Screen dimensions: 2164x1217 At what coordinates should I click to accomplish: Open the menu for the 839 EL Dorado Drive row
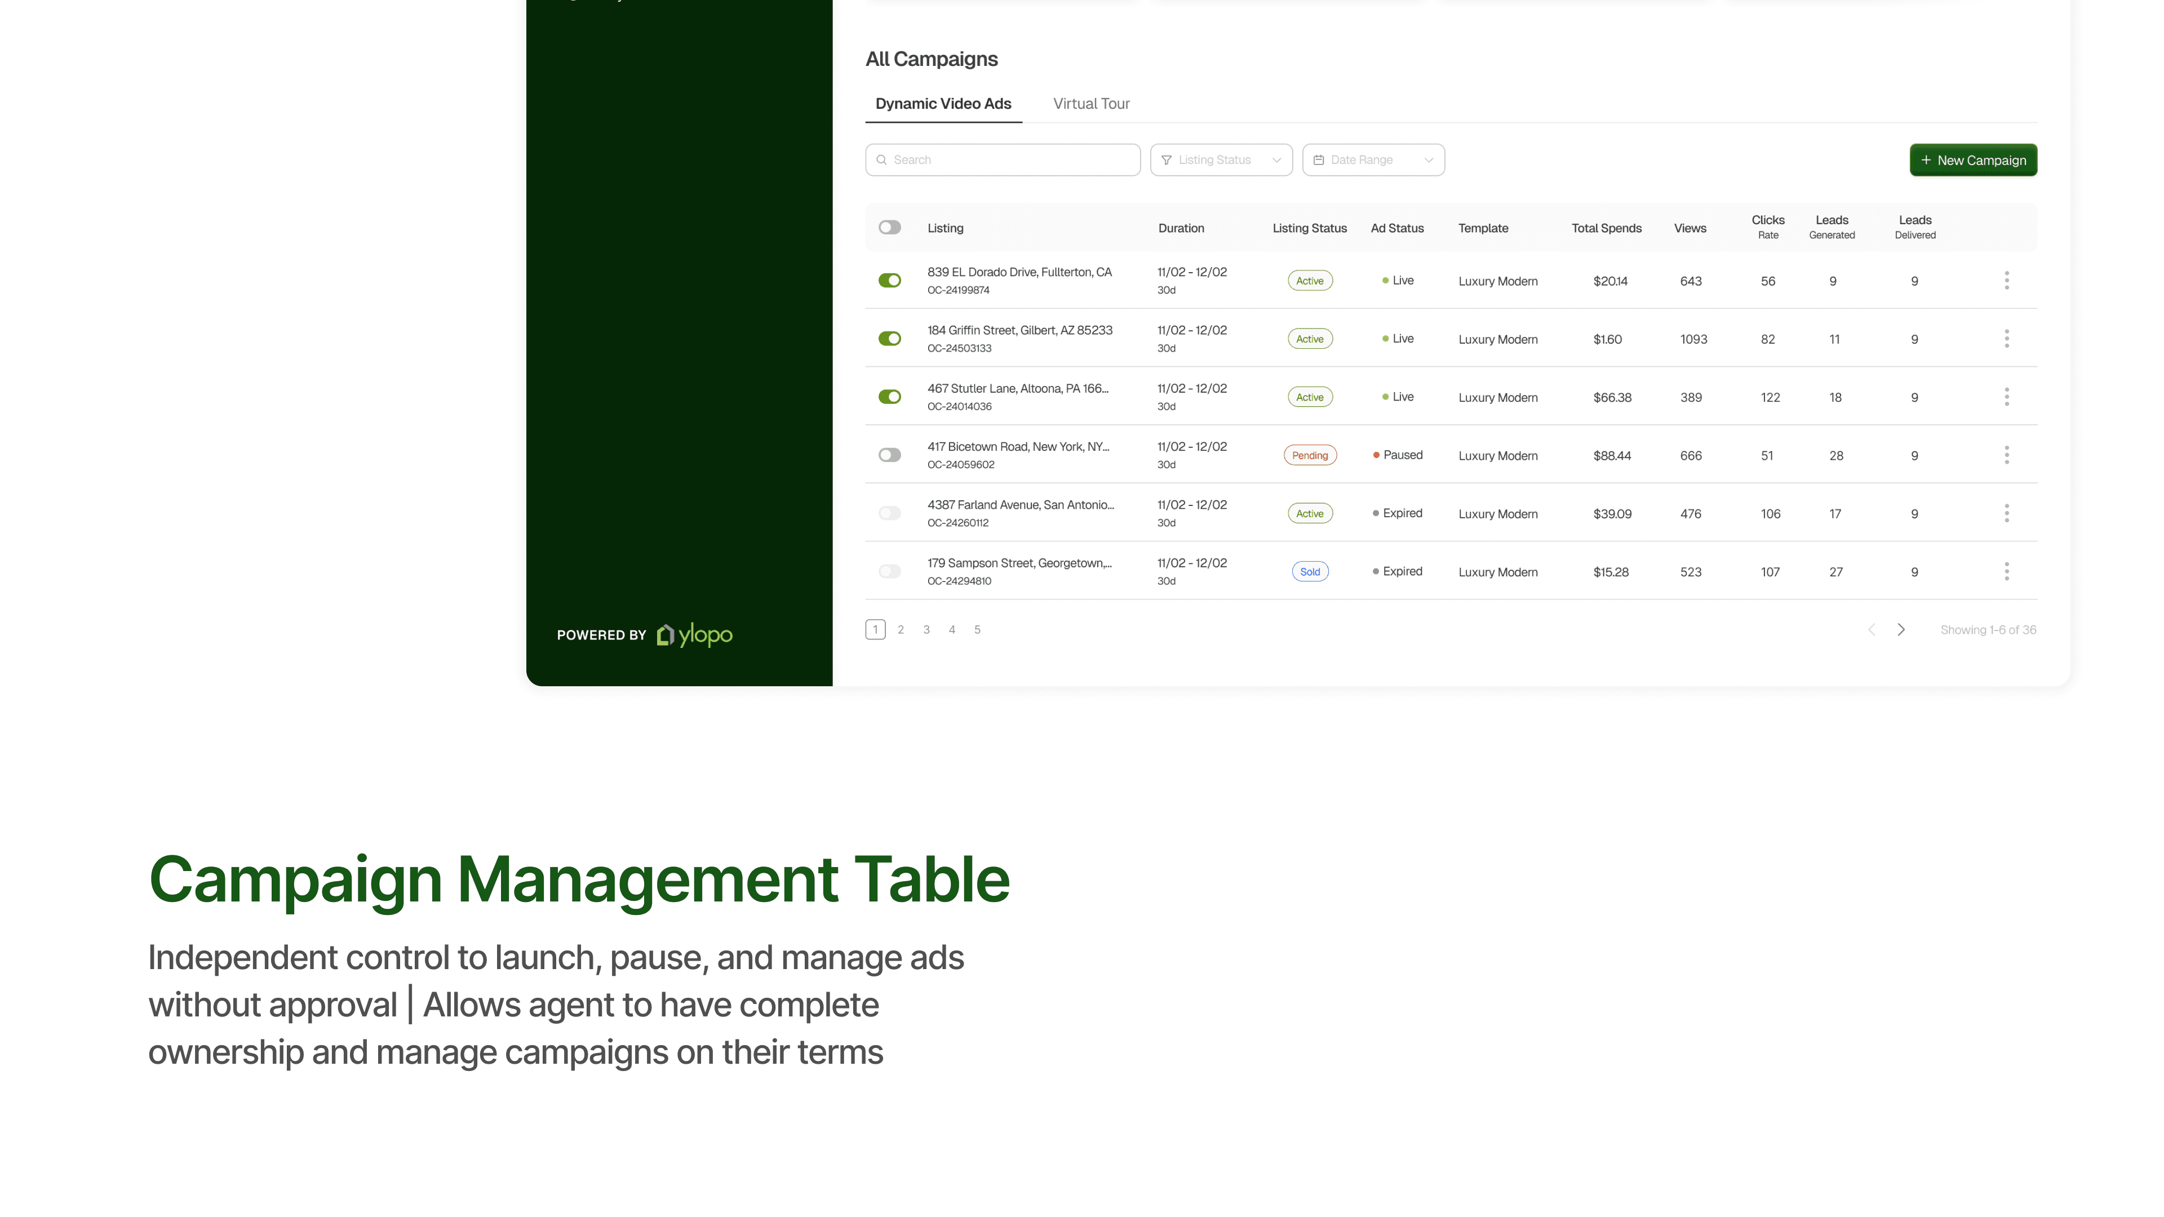pyautogui.click(x=2006, y=281)
